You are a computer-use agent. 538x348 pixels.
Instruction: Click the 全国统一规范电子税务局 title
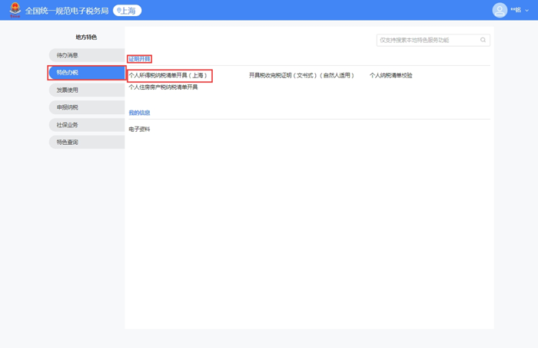(67, 11)
